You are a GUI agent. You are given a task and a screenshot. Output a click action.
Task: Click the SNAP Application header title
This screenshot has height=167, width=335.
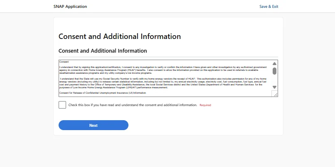click(70, 7)
